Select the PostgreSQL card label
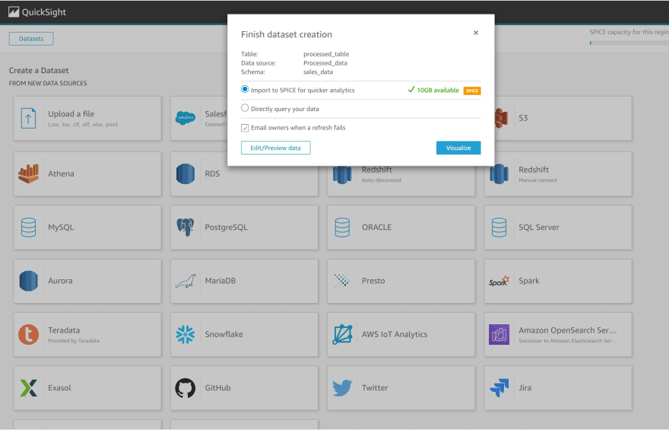 click(226, 228)
